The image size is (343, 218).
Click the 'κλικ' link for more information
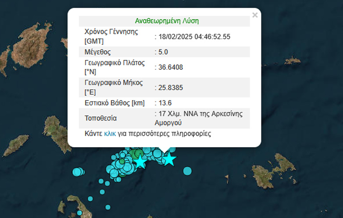(110, 134)
